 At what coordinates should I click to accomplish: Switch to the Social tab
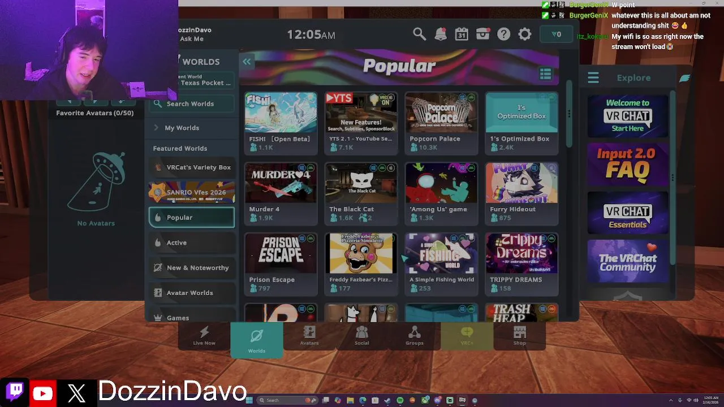click(362, 336)
